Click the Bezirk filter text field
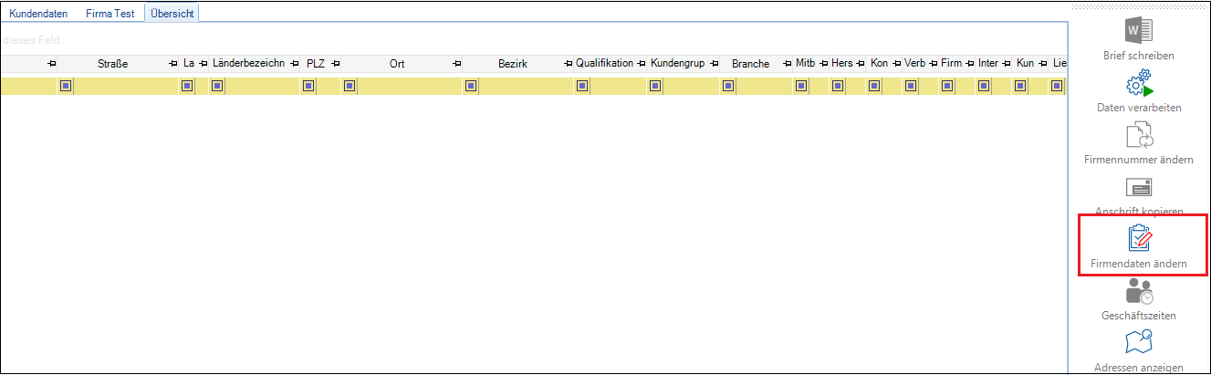 526,87
